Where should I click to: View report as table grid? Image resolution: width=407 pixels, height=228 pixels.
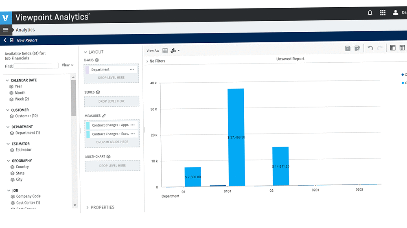tap(165, 50)
